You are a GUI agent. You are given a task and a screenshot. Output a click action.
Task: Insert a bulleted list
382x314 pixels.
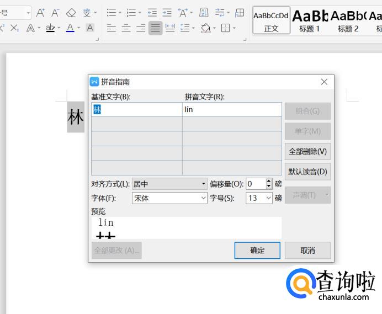(x=112, y=13)
